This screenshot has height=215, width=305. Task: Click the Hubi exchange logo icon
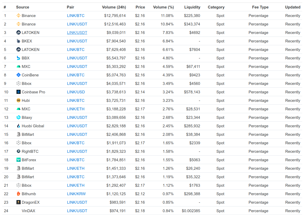[x=19, y=100]
